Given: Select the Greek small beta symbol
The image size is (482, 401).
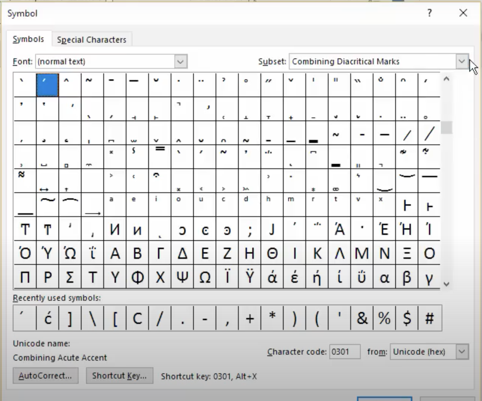Looking at the screenshot, I should point(406,277).
